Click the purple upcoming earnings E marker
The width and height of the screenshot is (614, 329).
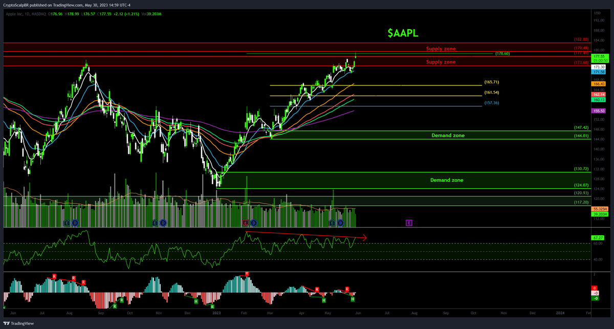[409, 223]
